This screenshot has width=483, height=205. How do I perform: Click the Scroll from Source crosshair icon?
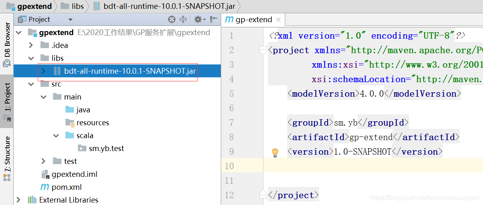(172, 20)
